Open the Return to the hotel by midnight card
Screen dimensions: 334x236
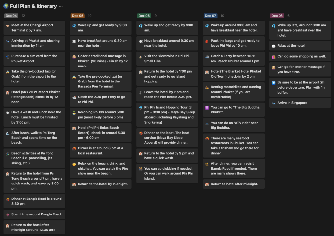101,184
